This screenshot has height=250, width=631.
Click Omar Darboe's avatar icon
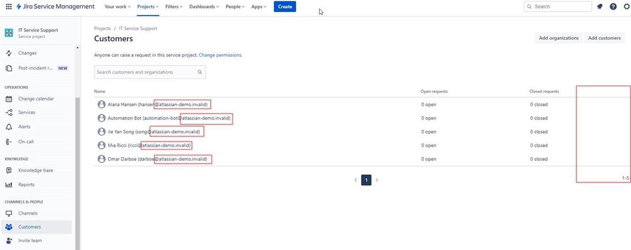(x=101, y=159)
